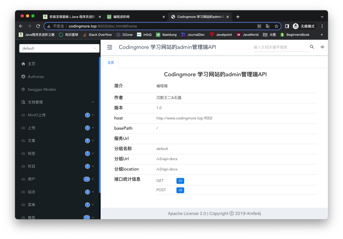
Task: Expand the 栏目 section
Action: click(x=93, y=166)
